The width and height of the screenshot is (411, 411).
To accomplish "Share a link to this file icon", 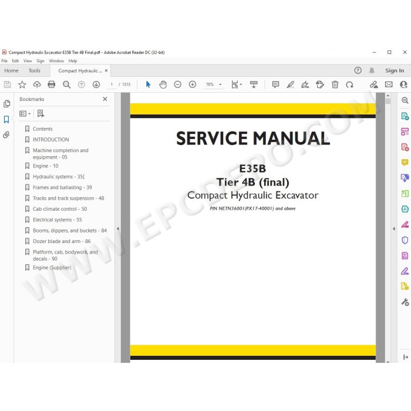I will [374, 85].
